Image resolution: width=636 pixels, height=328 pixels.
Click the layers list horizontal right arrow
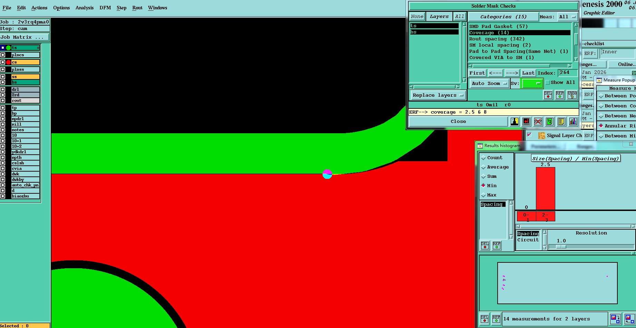458,87
